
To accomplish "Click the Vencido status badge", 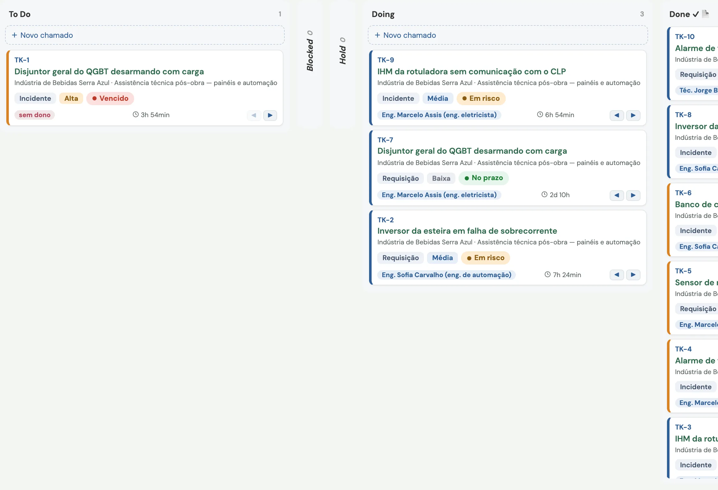I will point(110,98).
